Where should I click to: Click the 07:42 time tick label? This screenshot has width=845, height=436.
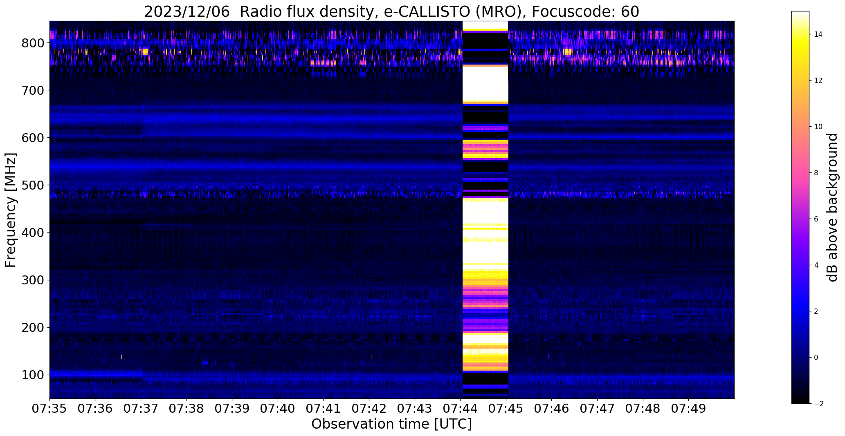point(369,409)
